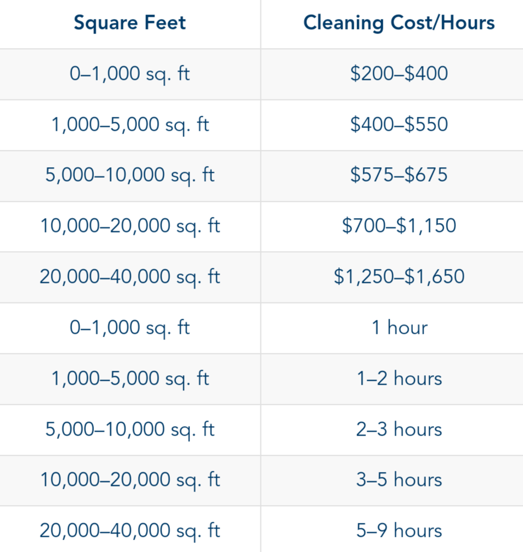Select 10,000–20,000 sq. ft beside 3–5 hours
The image size is (523, 552).
click(x=130, y=480)
